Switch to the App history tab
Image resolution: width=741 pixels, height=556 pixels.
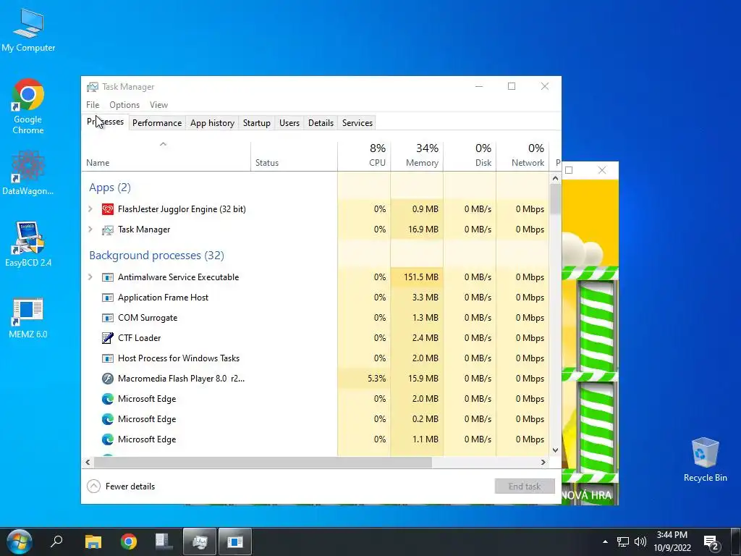[212, 123]
